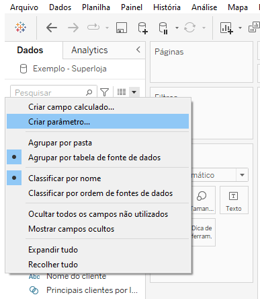This screenshot has width=260, height=299.
Task: Click the Dica de ferram. marks button
Action: click(x=203, y=232)
